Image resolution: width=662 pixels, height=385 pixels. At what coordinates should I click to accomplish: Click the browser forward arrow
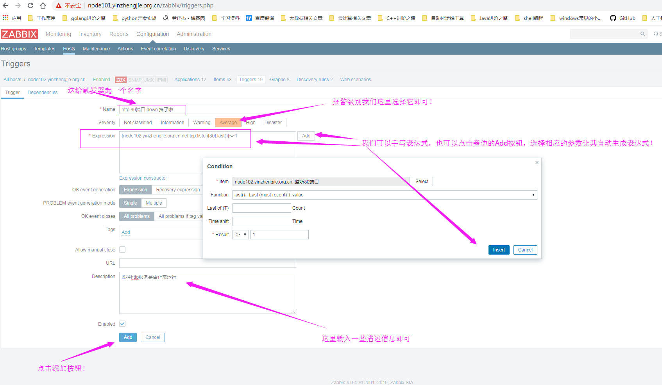[x=18, y=5]
